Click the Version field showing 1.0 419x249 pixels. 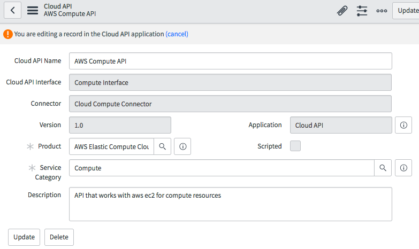coord(120,125)
